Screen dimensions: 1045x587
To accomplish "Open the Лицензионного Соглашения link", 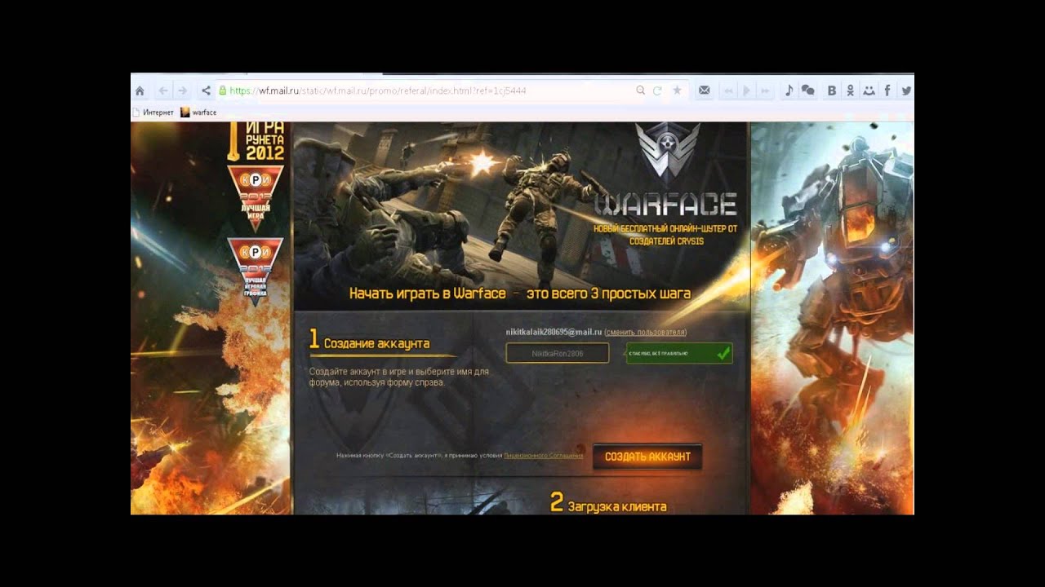I will pyautogui.click(x=544, y=455).
